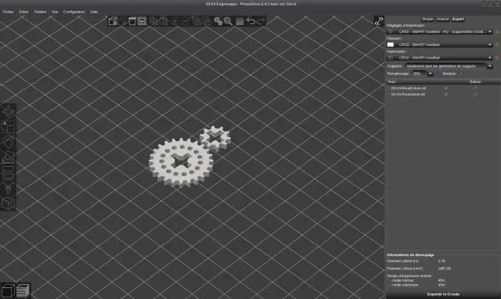Toggle the Bordure checkbox
Screen dimensions: 501x299
[x=460, y=74]
